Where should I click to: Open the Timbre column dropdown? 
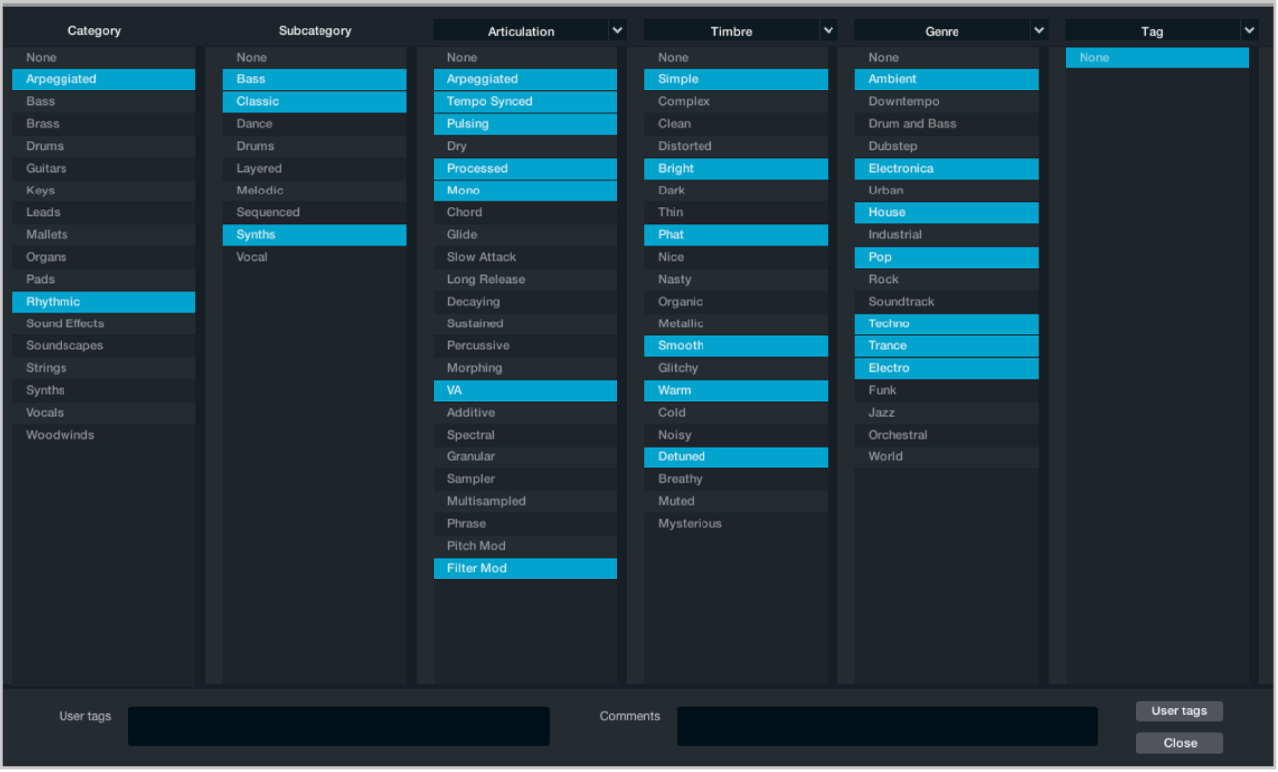(828, 30)
